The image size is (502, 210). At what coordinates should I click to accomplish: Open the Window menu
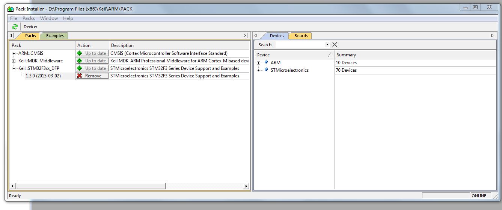pyautogui.click(x=49, y=18)
